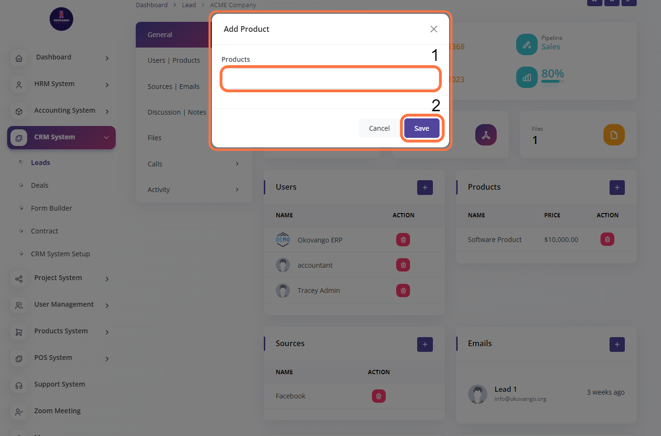This screenshot has height=436, width=661.
Task: Click the orange Files document icon
Action: click(614, 135)
